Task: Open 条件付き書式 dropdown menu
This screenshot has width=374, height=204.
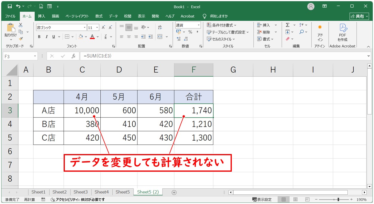Action: pos(222,25)
